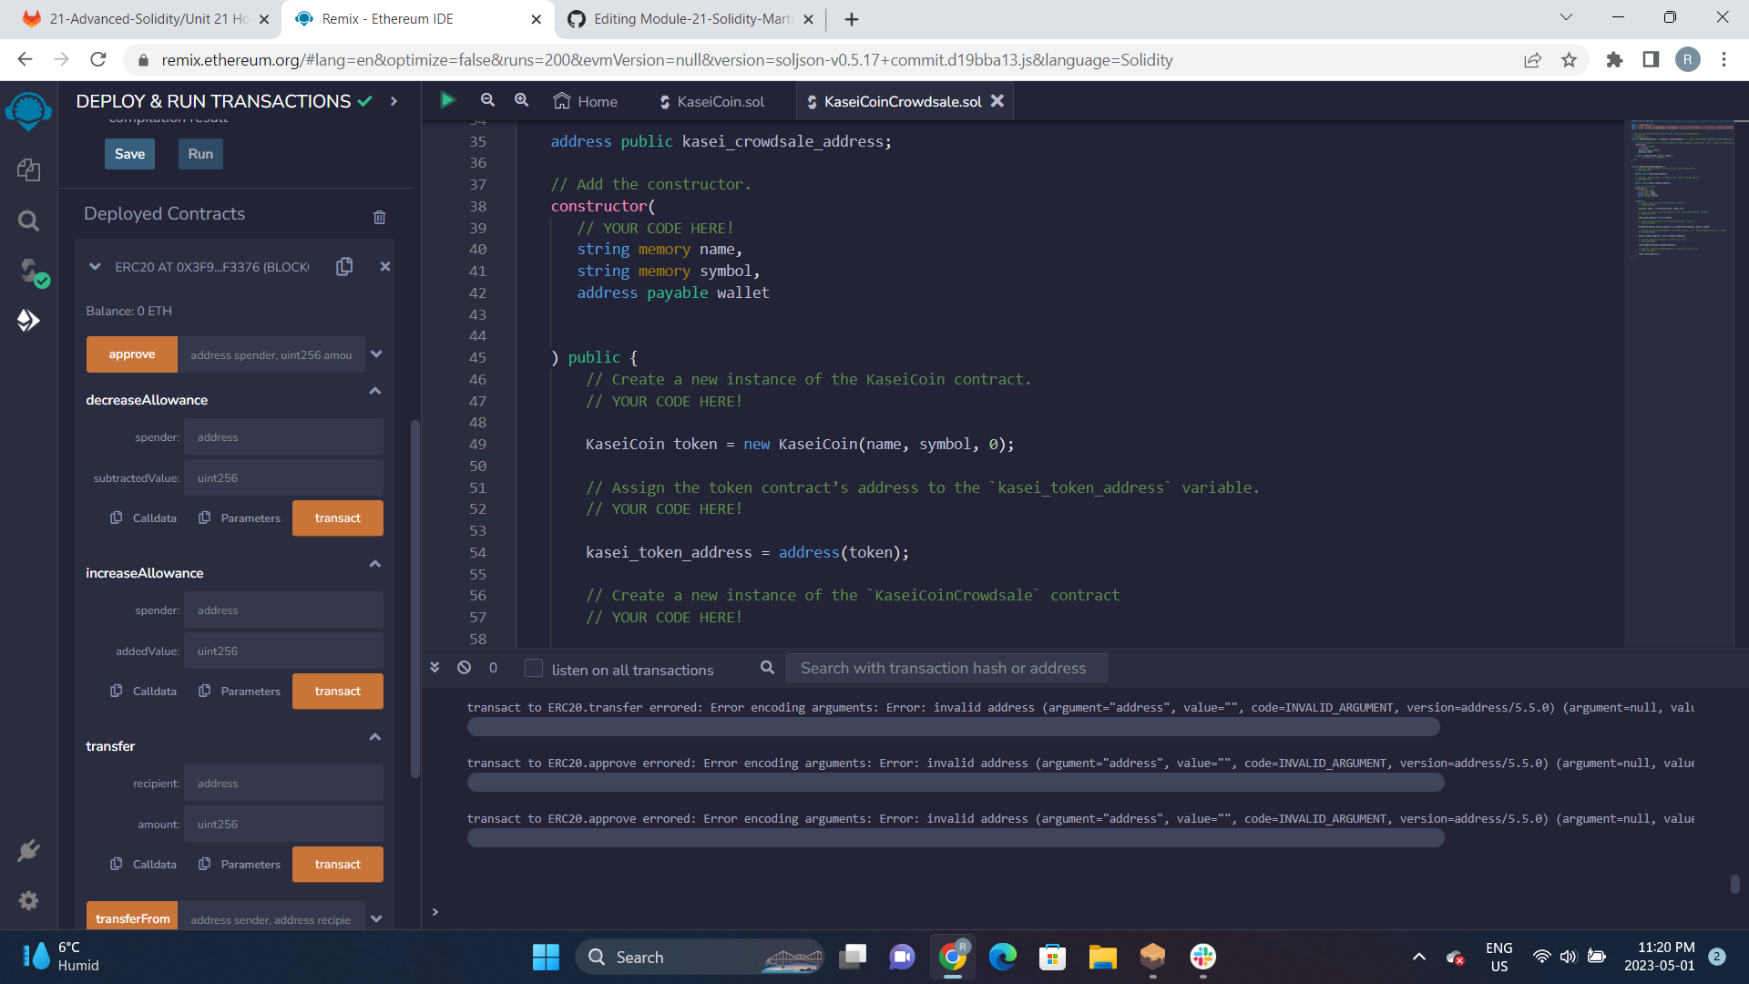
Task: Click the Save button
Action: 129,154
